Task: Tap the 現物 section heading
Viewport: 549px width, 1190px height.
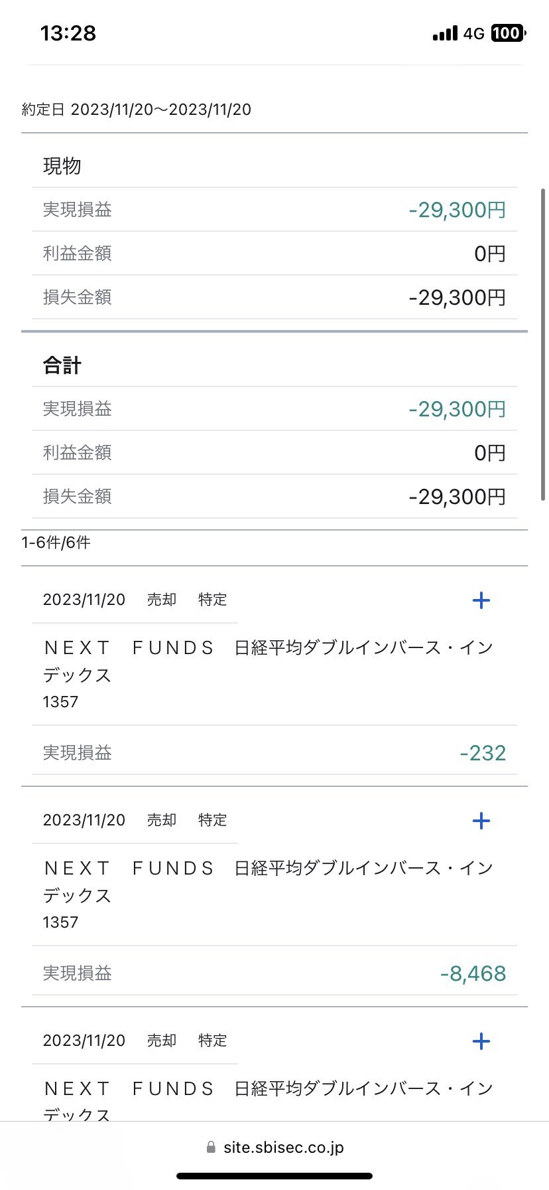Action: pyautogui.click(x=62, y=166)
